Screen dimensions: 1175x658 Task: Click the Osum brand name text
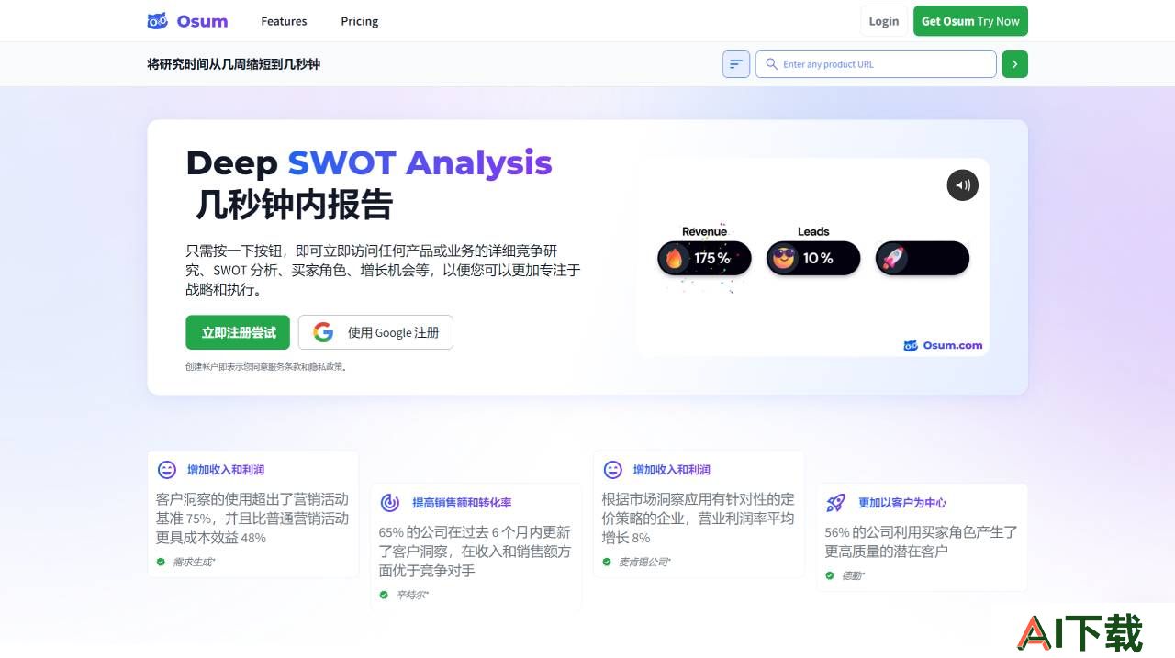[202, 21]
